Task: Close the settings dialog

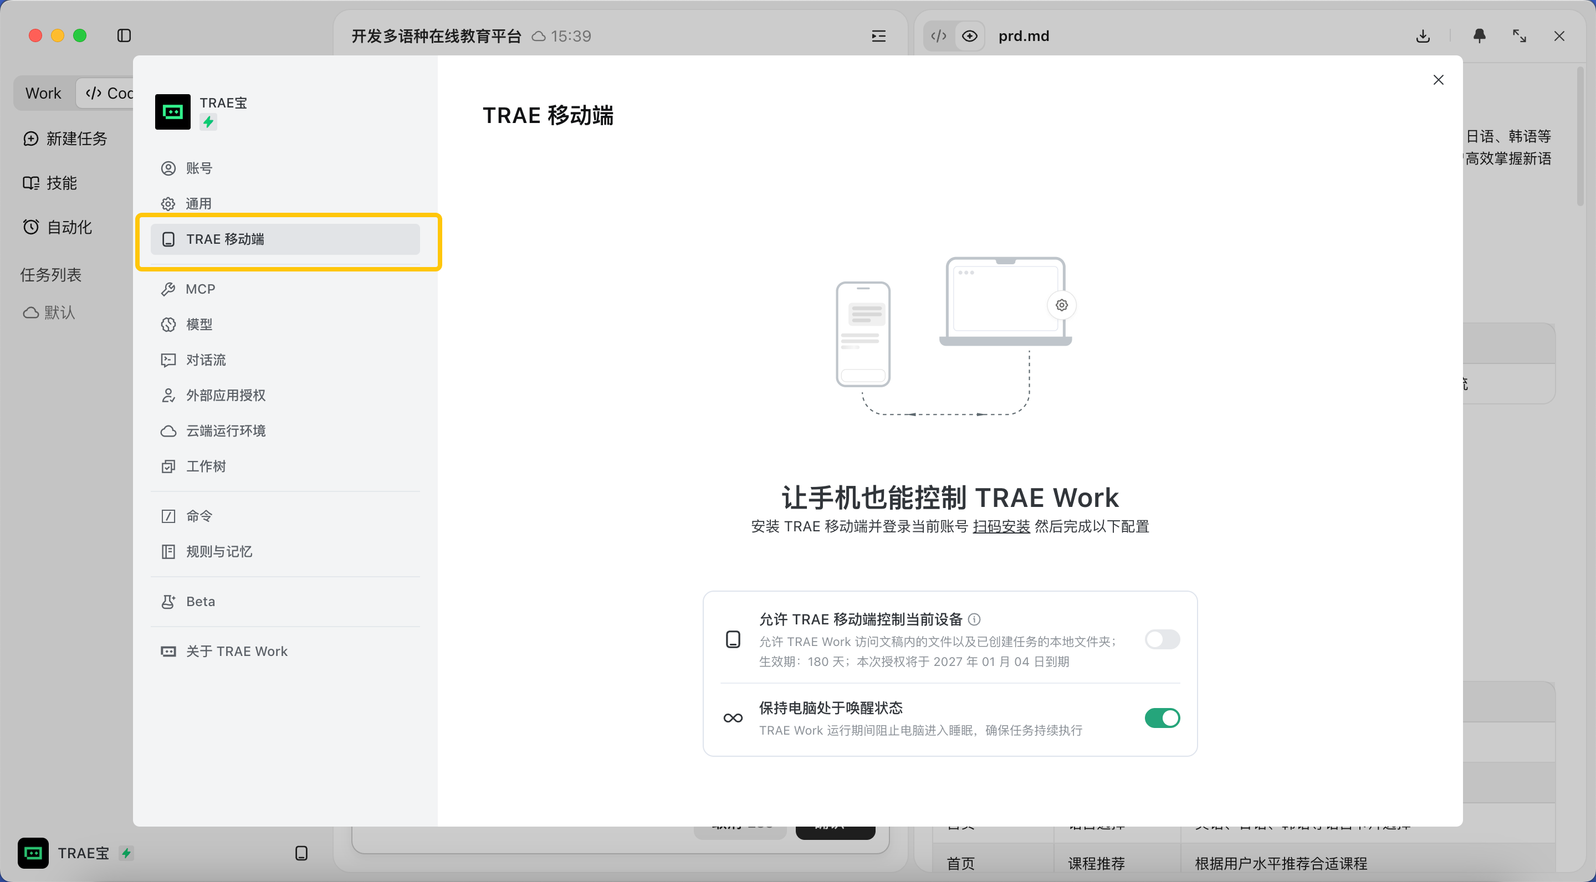Action: pos(1439,80)
